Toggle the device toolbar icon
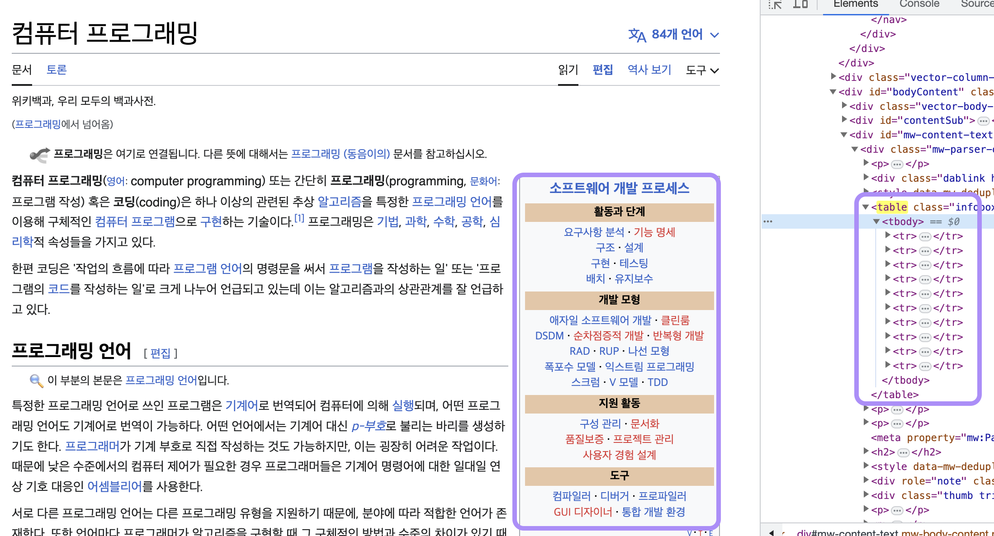This screenshot has width=994, height=536. pyautogui.click(x=800, y=5)
